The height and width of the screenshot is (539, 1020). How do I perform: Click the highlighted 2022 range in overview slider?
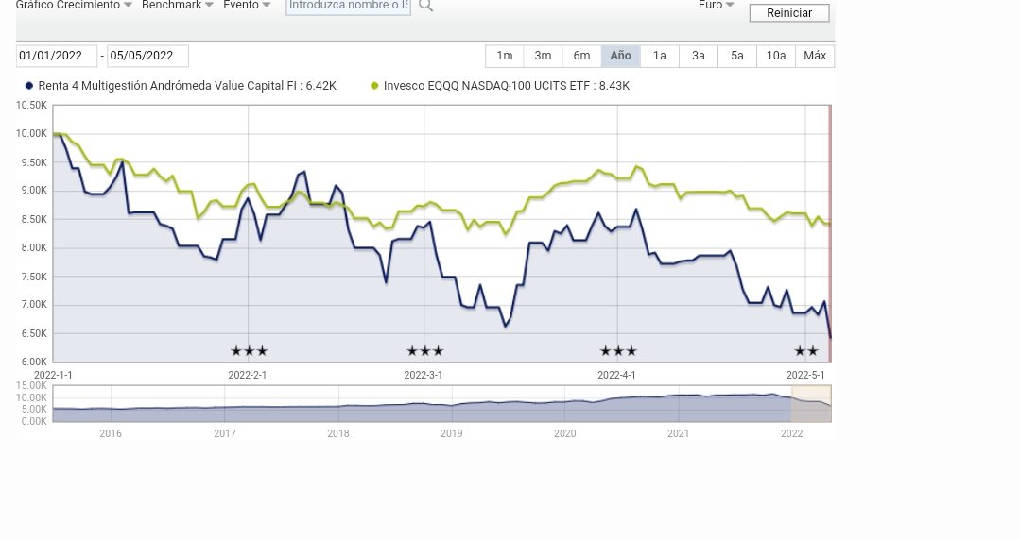811,403
